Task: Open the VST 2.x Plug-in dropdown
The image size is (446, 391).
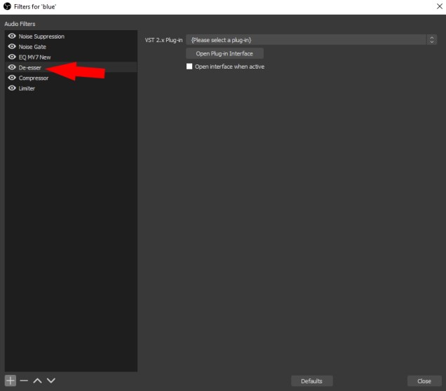Action: click(x=306, y=40)
